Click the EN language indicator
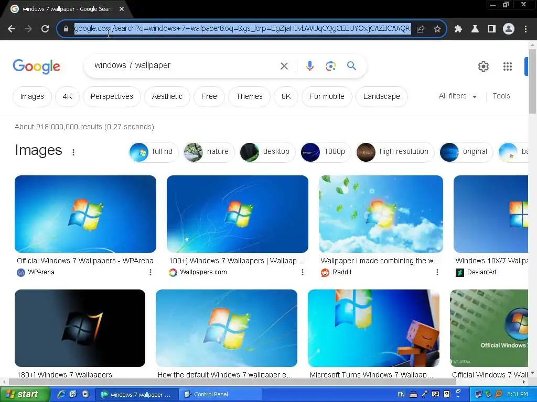The width and height of the screenshot is (537, 402). (x=401, y=394)
